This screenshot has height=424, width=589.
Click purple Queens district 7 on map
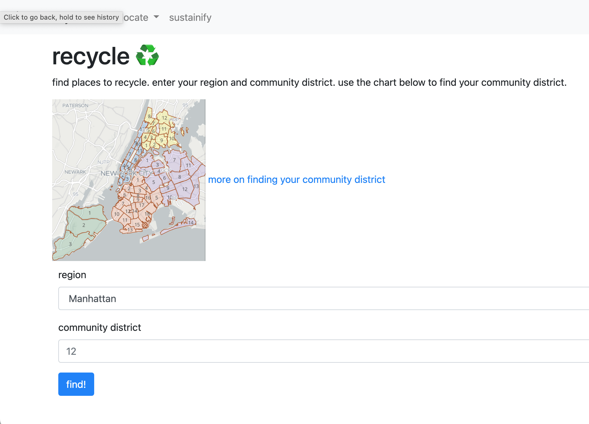(x=174, y=160)
